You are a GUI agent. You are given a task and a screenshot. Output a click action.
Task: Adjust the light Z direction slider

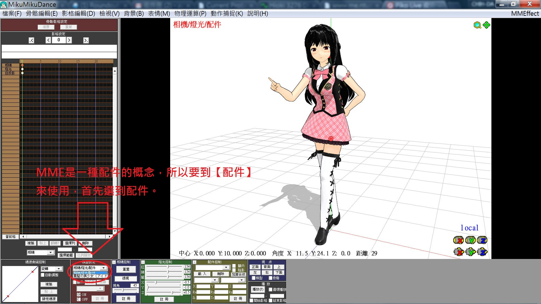[164, 292]
